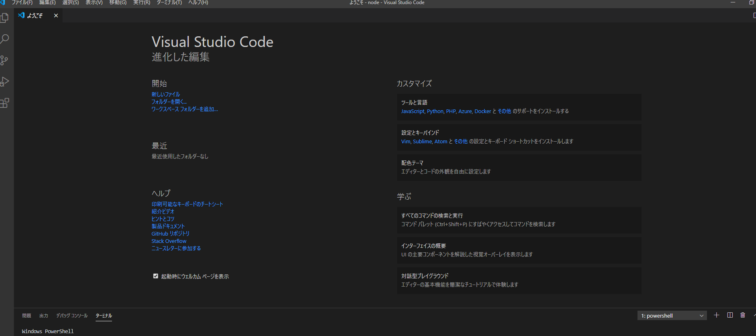Viewport: 756px width, 336px height.
Task: Open the 対話型プレイグラウンド card
Action: (519, 280)
